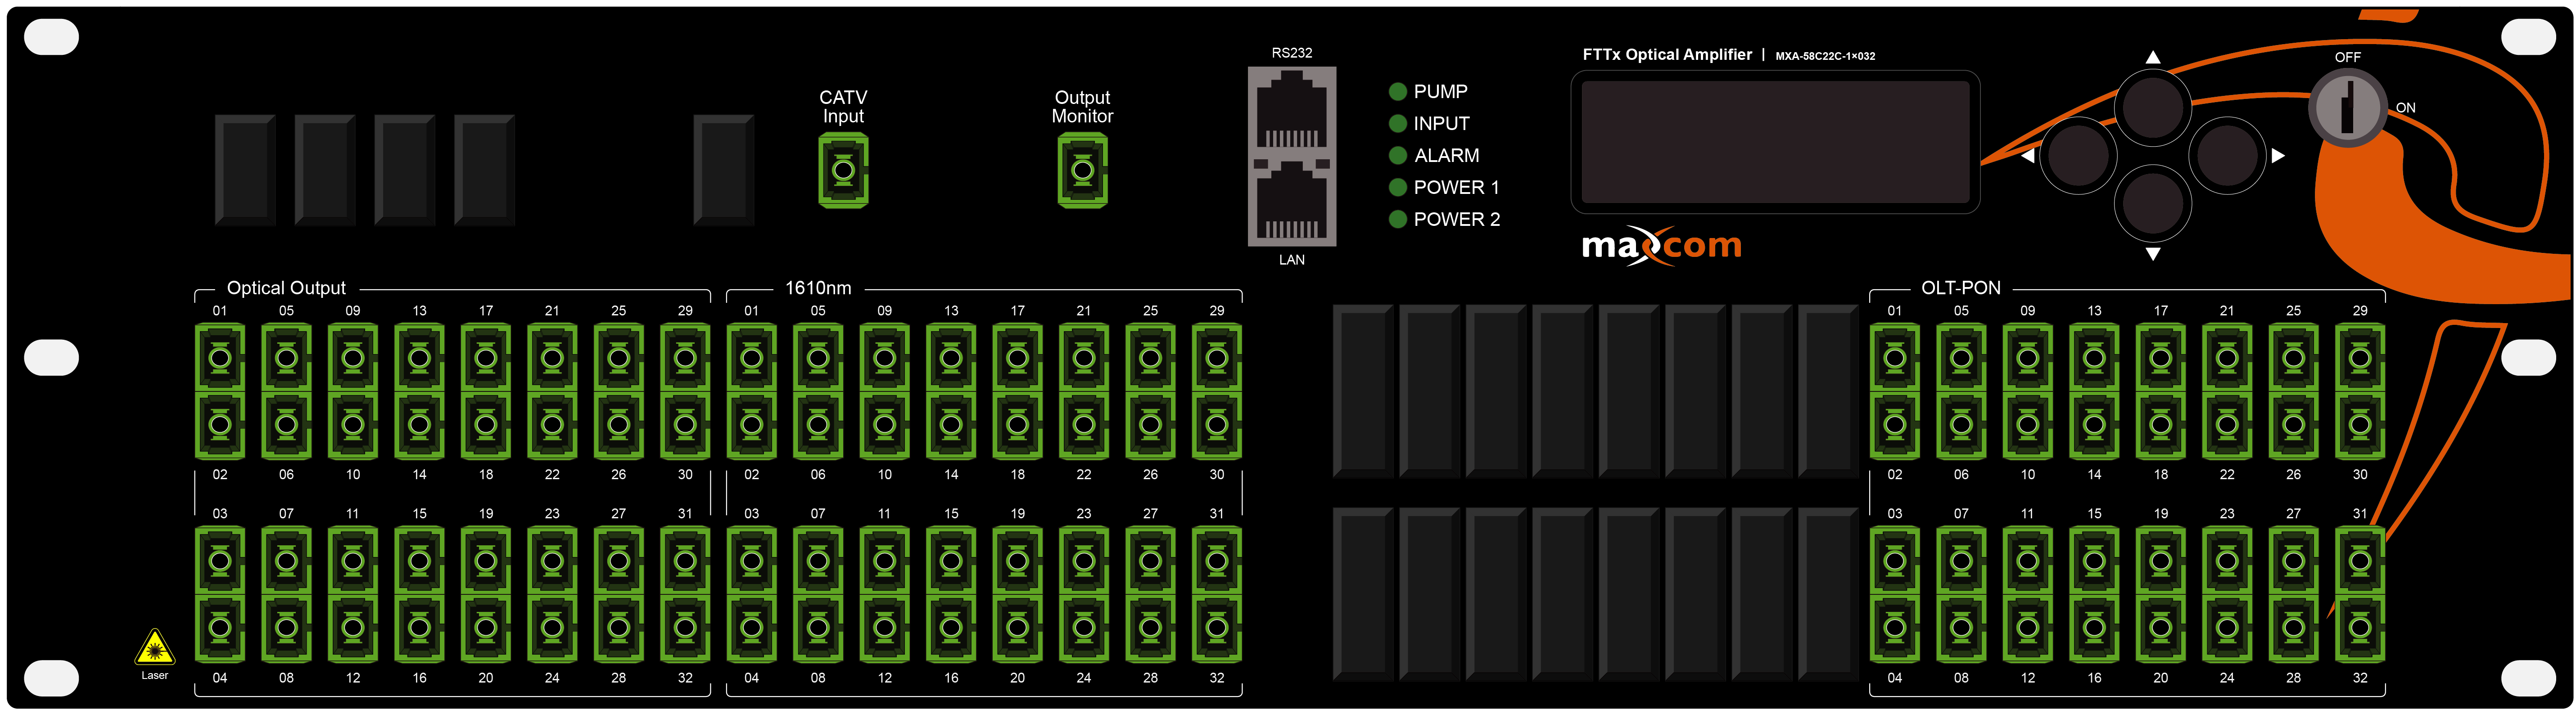Image resolution: width=2576 pixels, height=710 pixels.
Task: Click the 'POWER 2' indicator label
Action: coord(1457,219)
